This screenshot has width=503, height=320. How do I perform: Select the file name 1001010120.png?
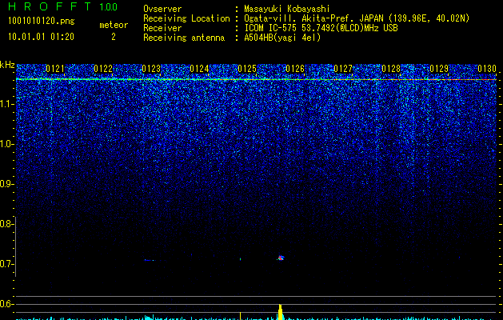(x=42, y=21)
